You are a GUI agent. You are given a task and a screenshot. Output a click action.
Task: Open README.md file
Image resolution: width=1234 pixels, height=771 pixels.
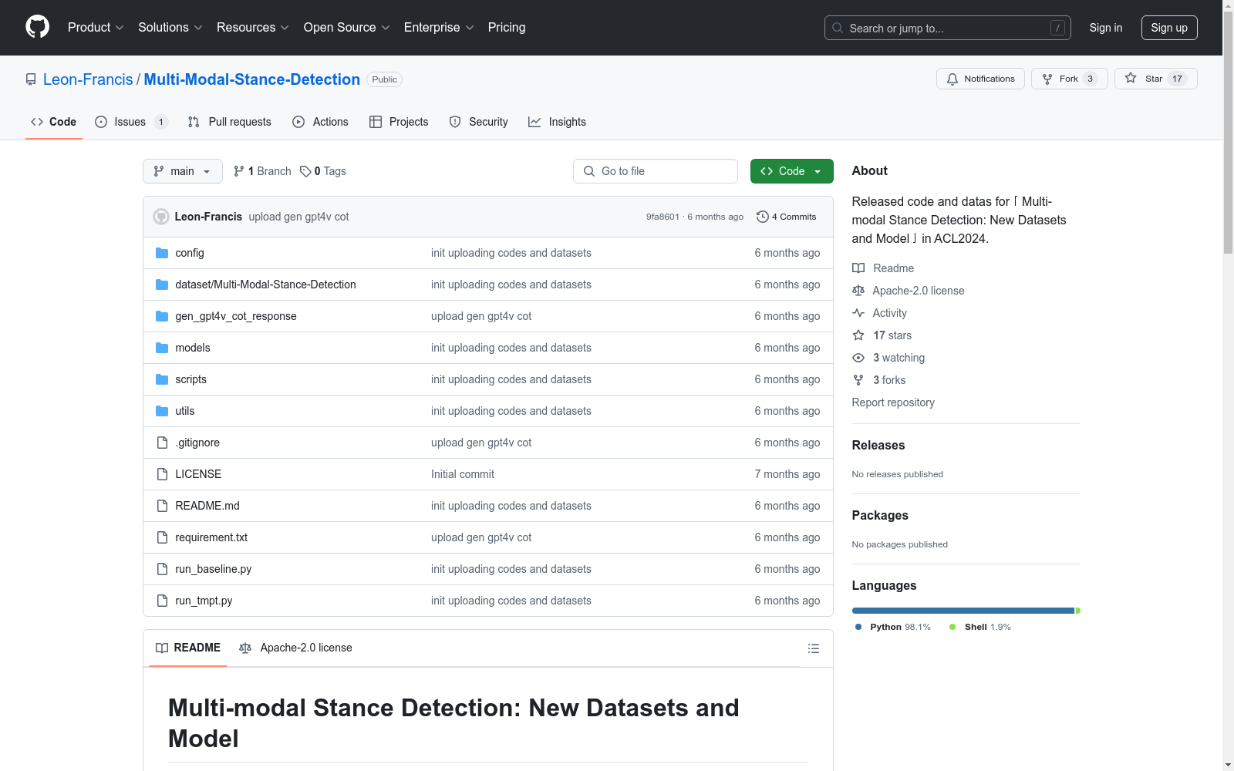[207, 506]
